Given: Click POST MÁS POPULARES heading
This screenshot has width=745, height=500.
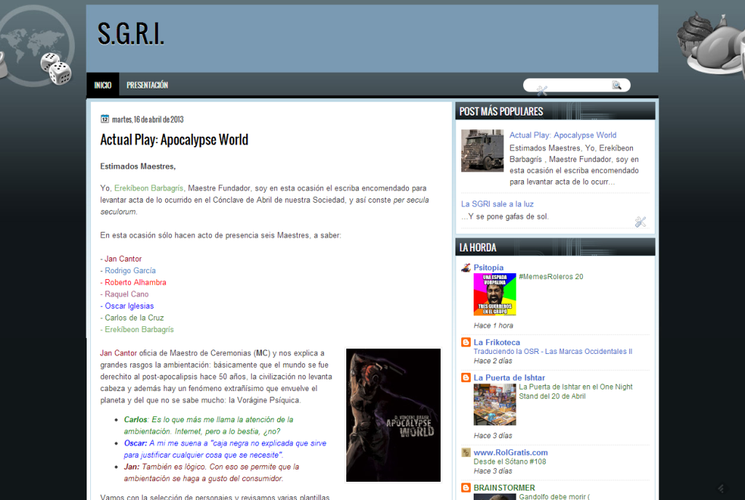Looking at the screenshot, I should point(501,111).
